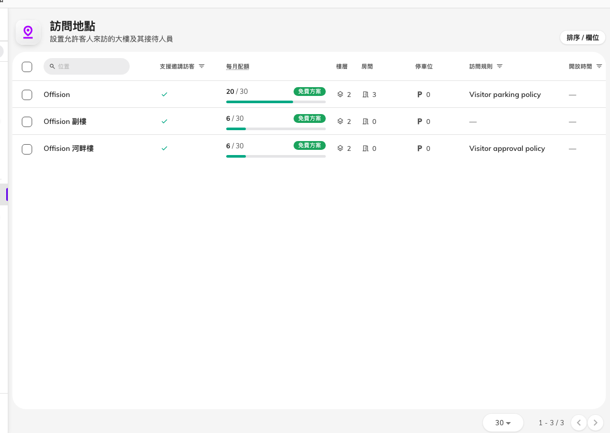This screenshot has height=433, width=610.
Task: Click the floors layers icon in Offision 河畔樓 row
Action: 340,148
